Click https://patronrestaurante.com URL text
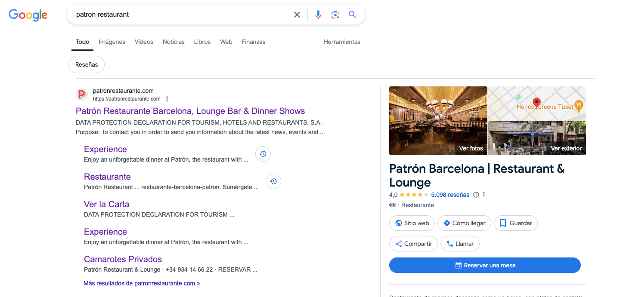This screenshot has height=297, width=623. 127,99
